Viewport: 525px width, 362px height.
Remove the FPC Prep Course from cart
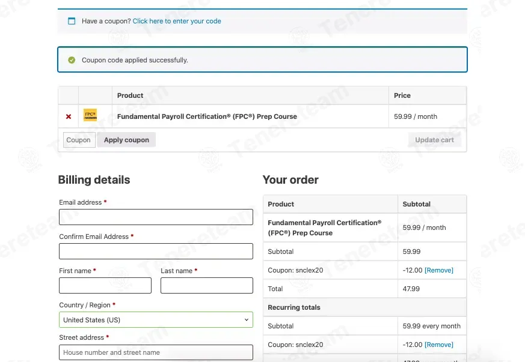pyautogui.click(x=69, y=116)
